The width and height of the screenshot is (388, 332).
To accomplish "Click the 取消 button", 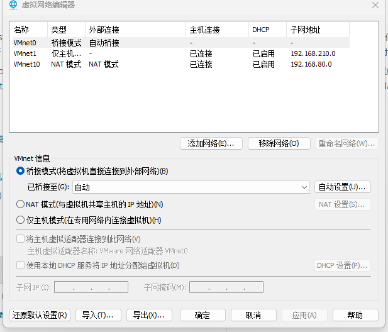I will pos(253,315).
